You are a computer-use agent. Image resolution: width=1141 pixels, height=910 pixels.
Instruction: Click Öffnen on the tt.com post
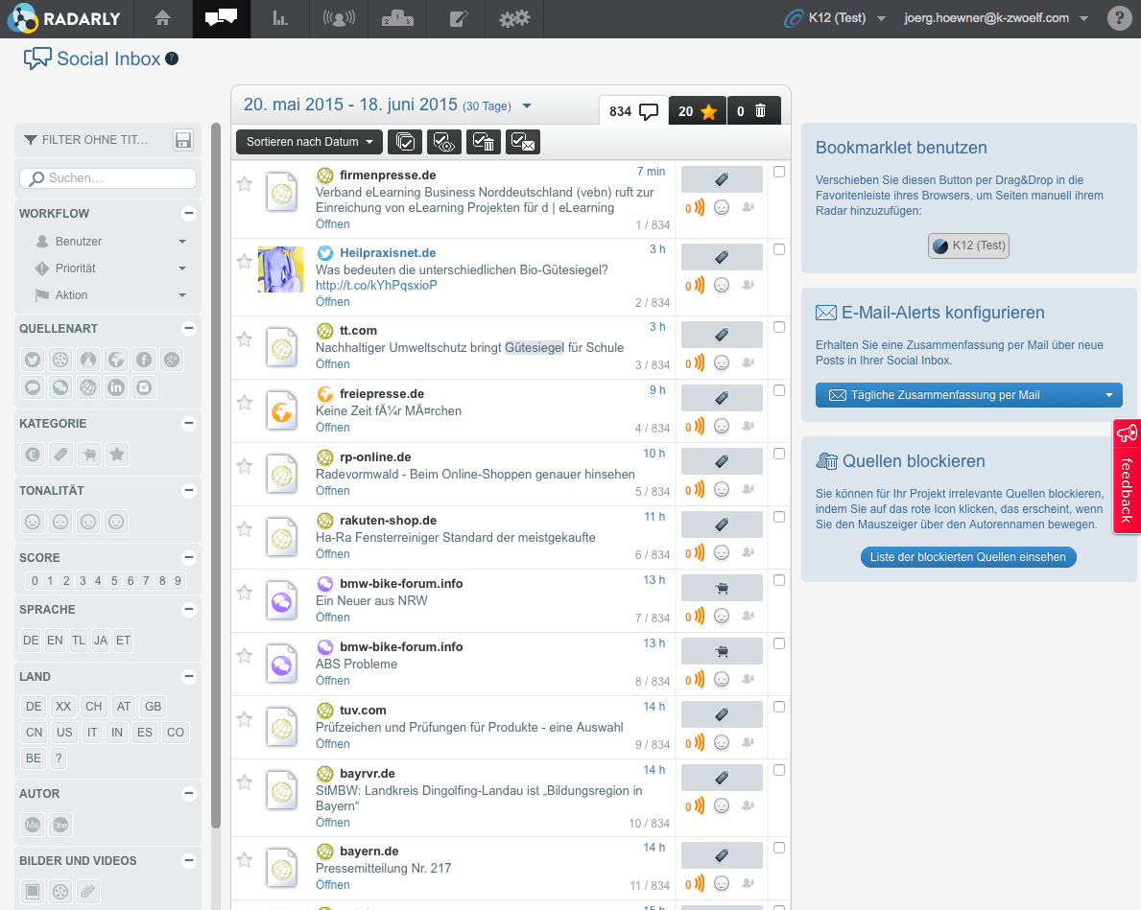coord(333,364)
